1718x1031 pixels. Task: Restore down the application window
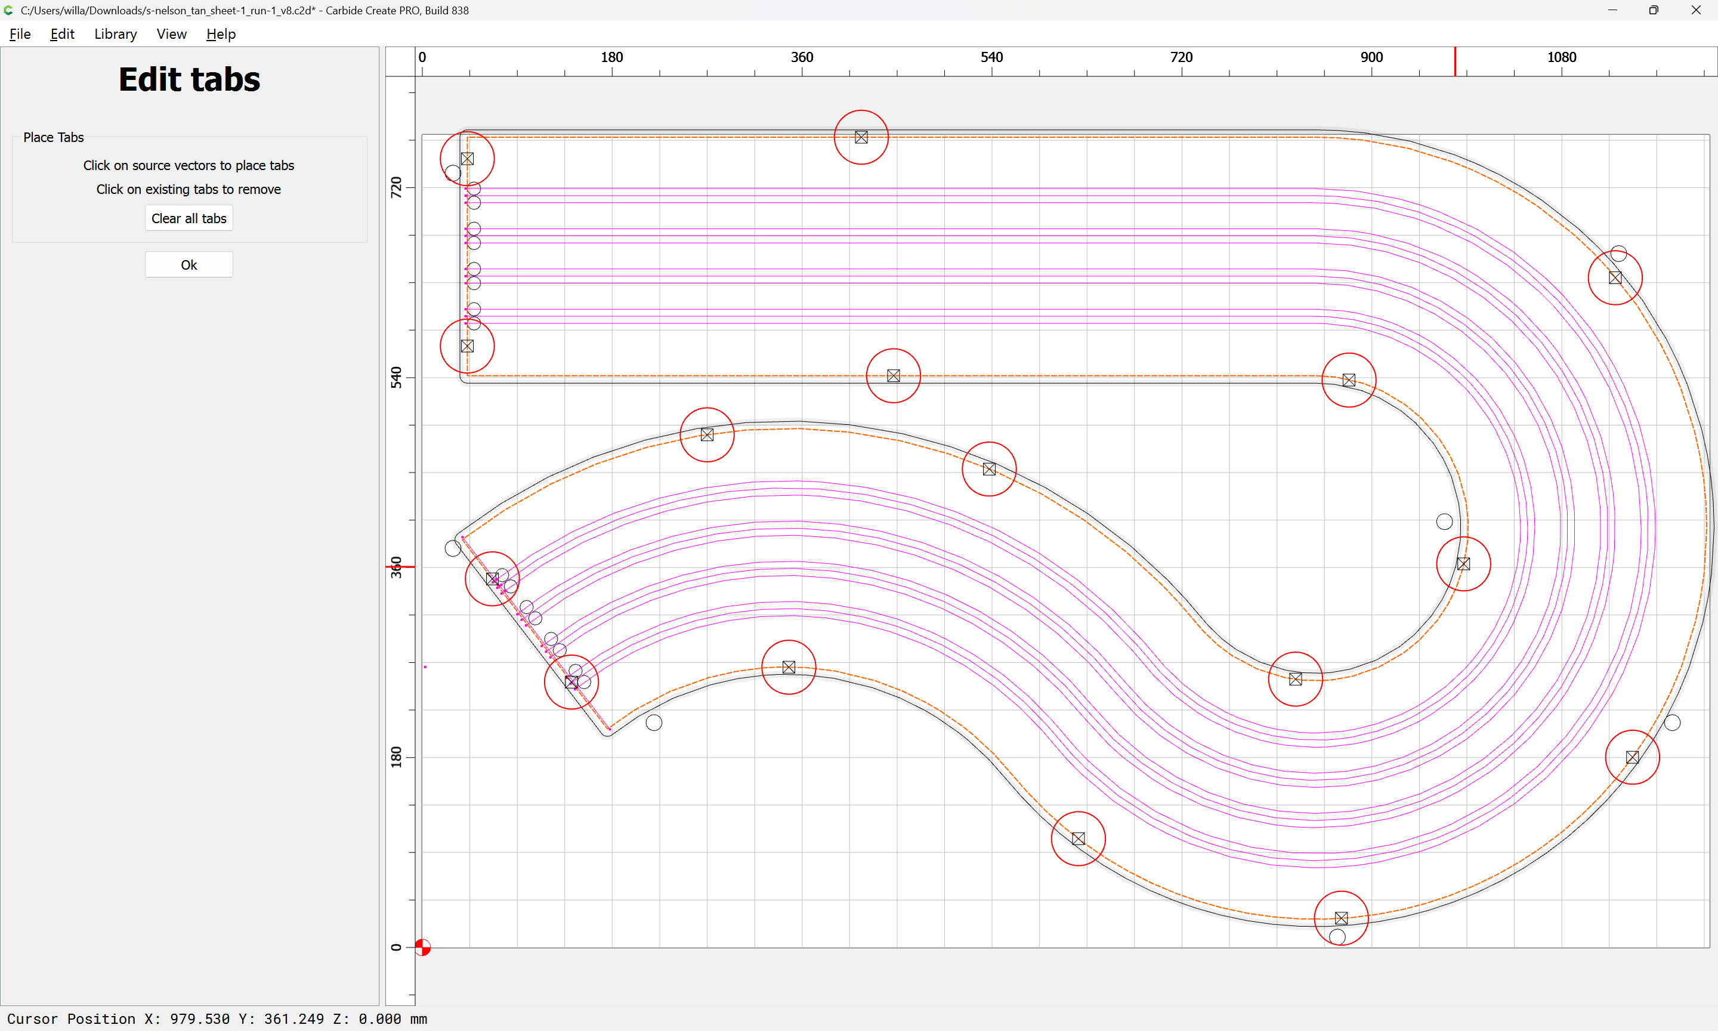click(1654, 10)
